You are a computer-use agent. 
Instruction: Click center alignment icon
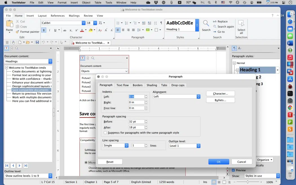(x=123, y=30)
